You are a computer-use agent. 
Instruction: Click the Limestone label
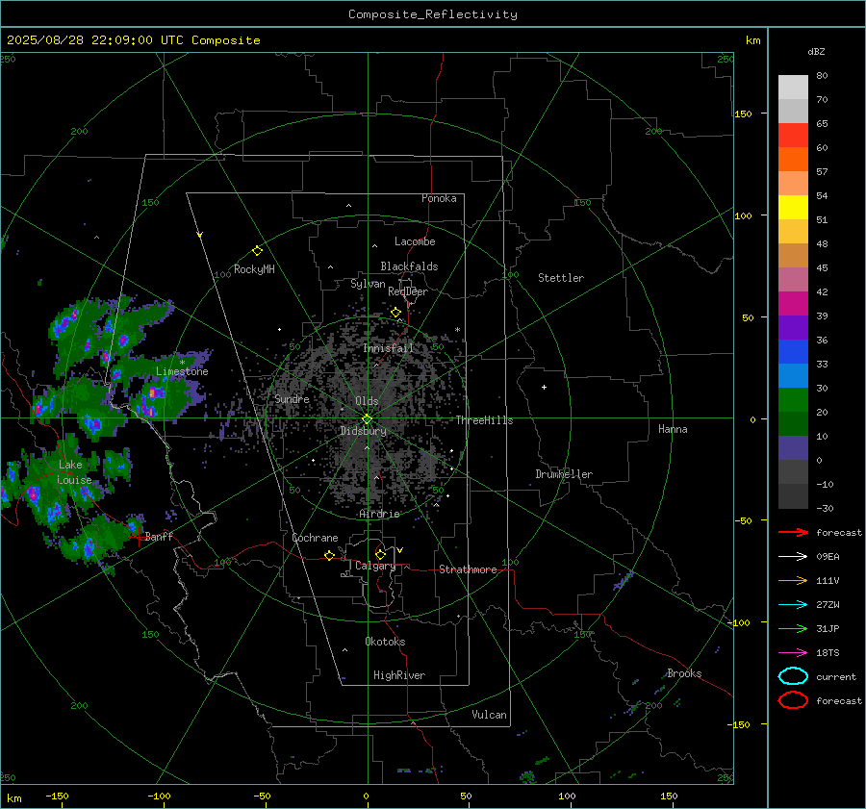click(182, 371)
